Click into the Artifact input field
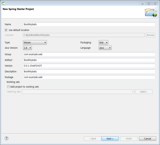 pos(89,60)
